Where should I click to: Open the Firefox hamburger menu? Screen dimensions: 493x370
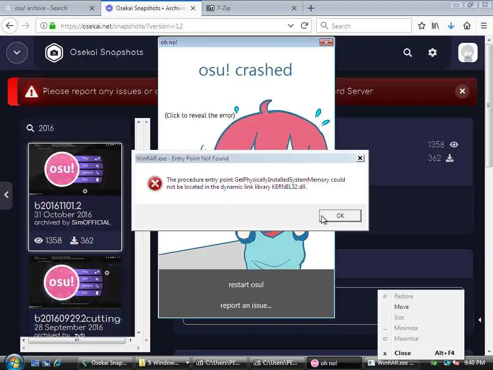click(x=484, y=26)
